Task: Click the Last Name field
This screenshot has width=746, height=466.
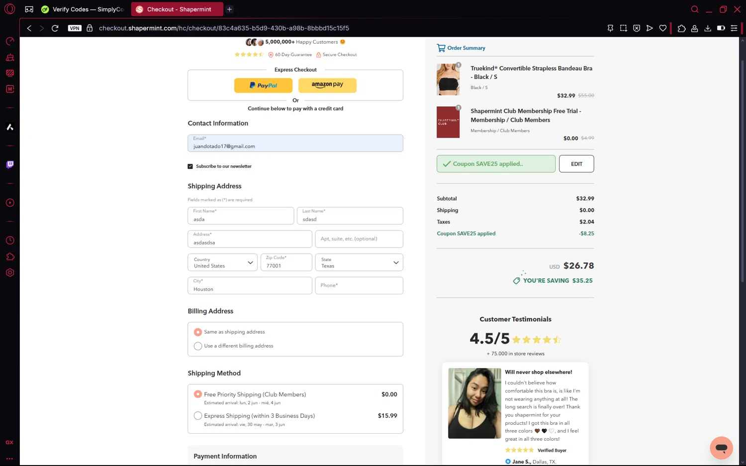Action: (350, 216)
